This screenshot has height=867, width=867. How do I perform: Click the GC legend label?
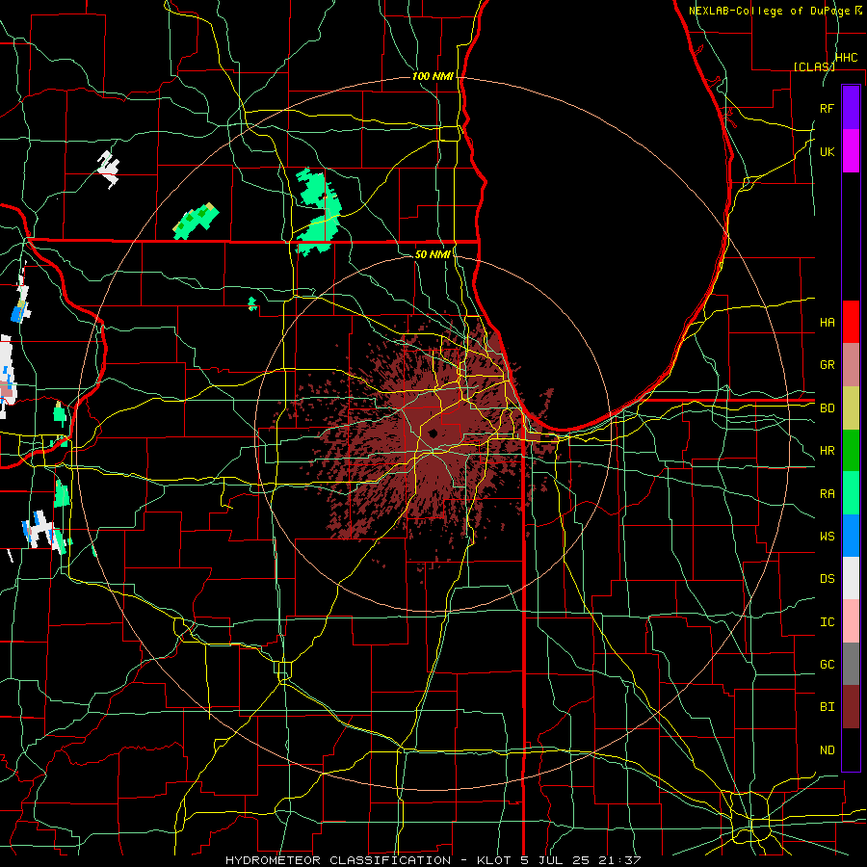tap(827, 664)
